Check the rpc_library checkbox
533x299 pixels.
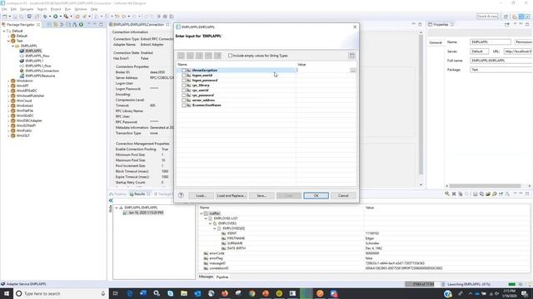point(183,86)
